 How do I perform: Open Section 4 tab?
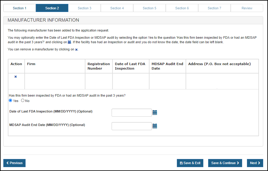[117, 8]
